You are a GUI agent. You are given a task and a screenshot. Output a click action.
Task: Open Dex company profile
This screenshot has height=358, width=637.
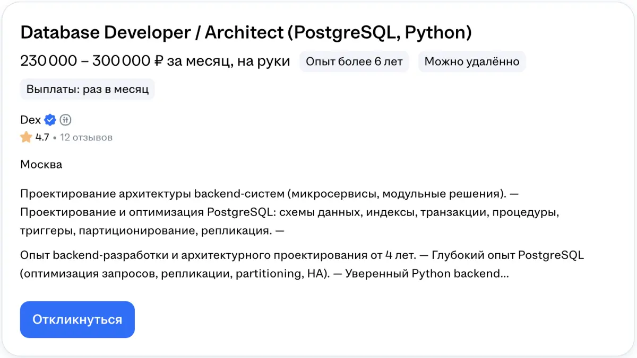pos(30,120)
